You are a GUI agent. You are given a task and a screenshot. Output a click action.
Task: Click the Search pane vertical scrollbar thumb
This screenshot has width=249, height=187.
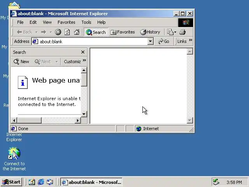coord(84,80)
